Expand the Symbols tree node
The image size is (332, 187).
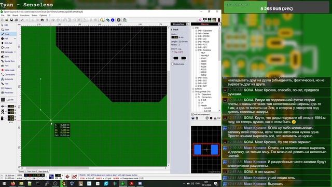coord(193,89)
